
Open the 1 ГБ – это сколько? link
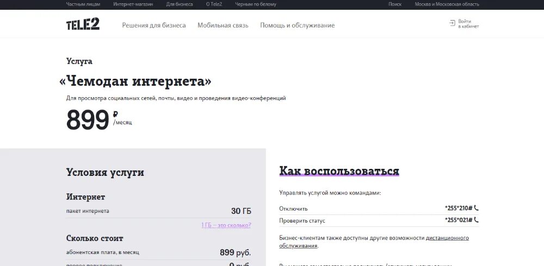click(x=226, y=225)
